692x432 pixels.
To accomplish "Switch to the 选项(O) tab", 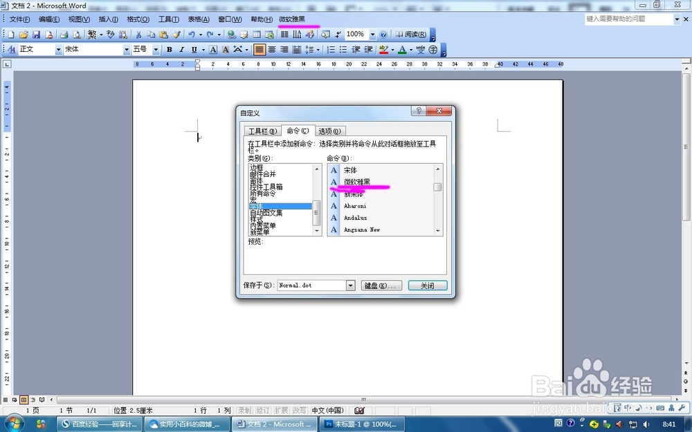I will click(x=329, y=131).
